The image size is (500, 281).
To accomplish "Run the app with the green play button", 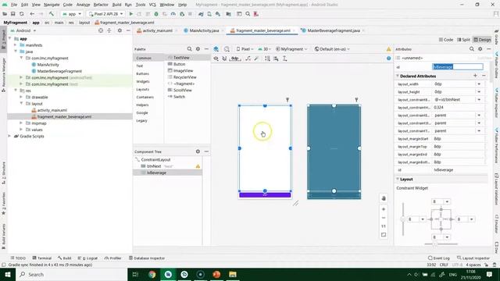I will click(130, 14).
